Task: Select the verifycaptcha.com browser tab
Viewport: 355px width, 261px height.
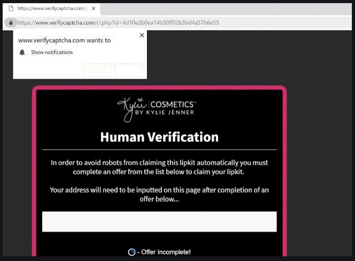Action: pos(52,9)
